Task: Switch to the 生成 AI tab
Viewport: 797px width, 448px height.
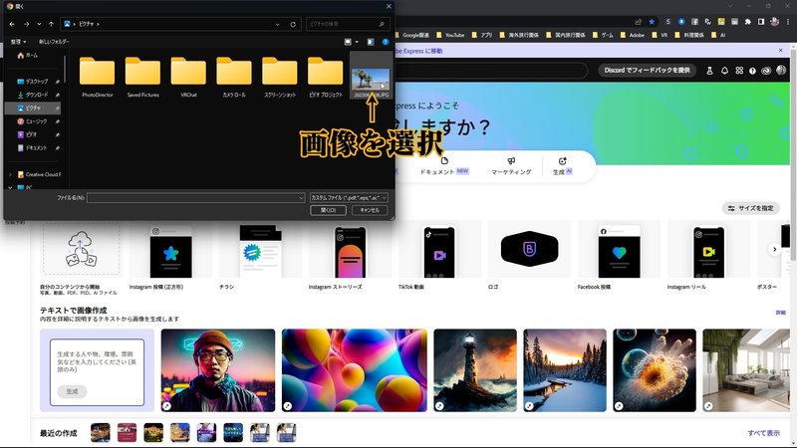Action: 562,166
